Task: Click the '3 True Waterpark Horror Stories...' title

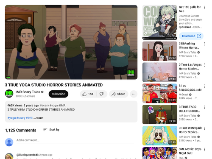Action: 190,130
